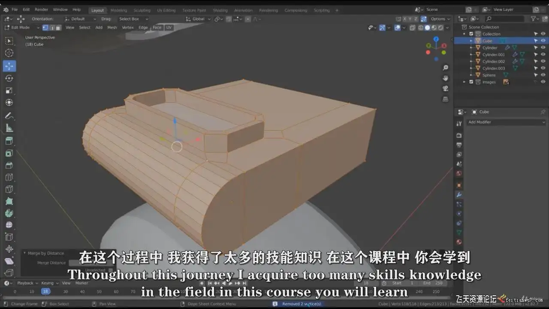
Task: Switch to Solid viewport shading
Action: pyautogui.click(x=427, y=28)
